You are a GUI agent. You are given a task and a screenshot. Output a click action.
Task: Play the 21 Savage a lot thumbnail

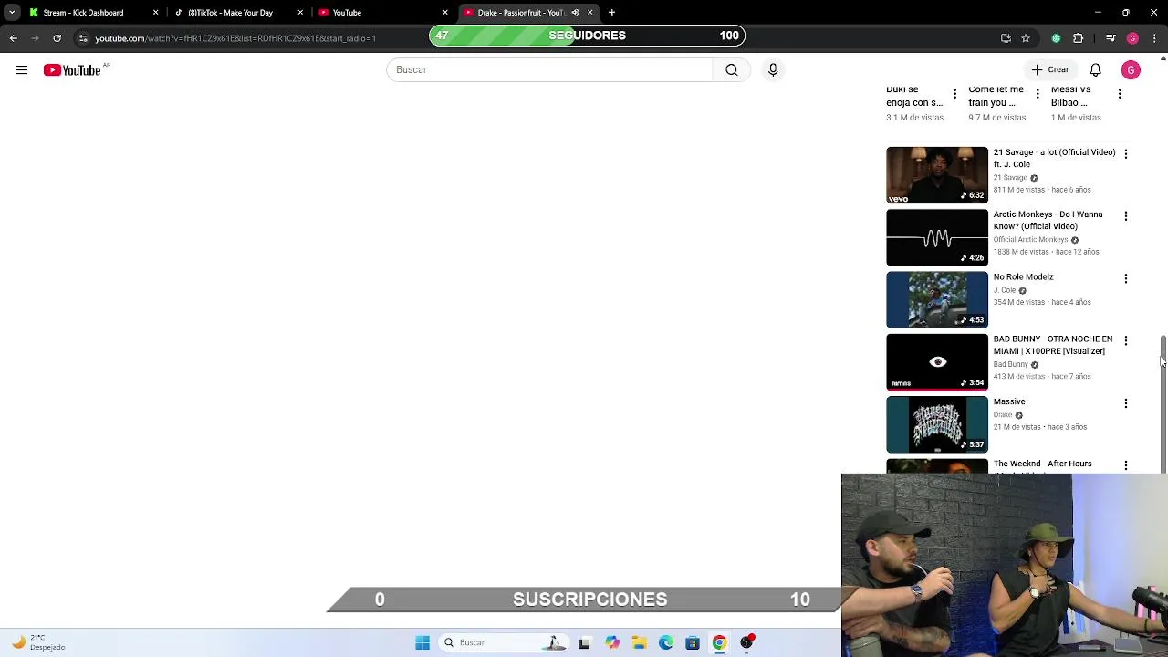tap(937, 175)
